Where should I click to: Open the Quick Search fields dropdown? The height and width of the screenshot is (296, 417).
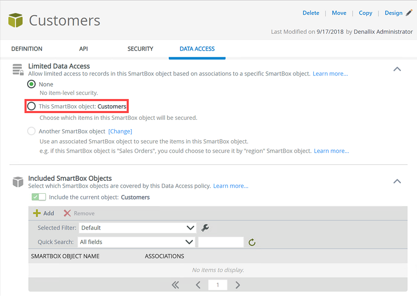[137, 242]
